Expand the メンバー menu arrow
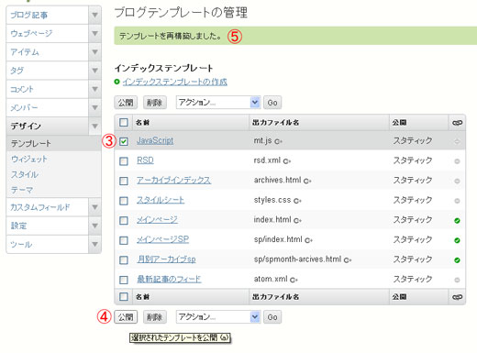477x353 pixels. point(94,107)
